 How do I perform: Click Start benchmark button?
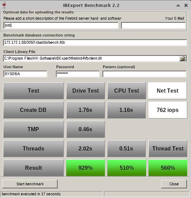[x=30, y=184]
